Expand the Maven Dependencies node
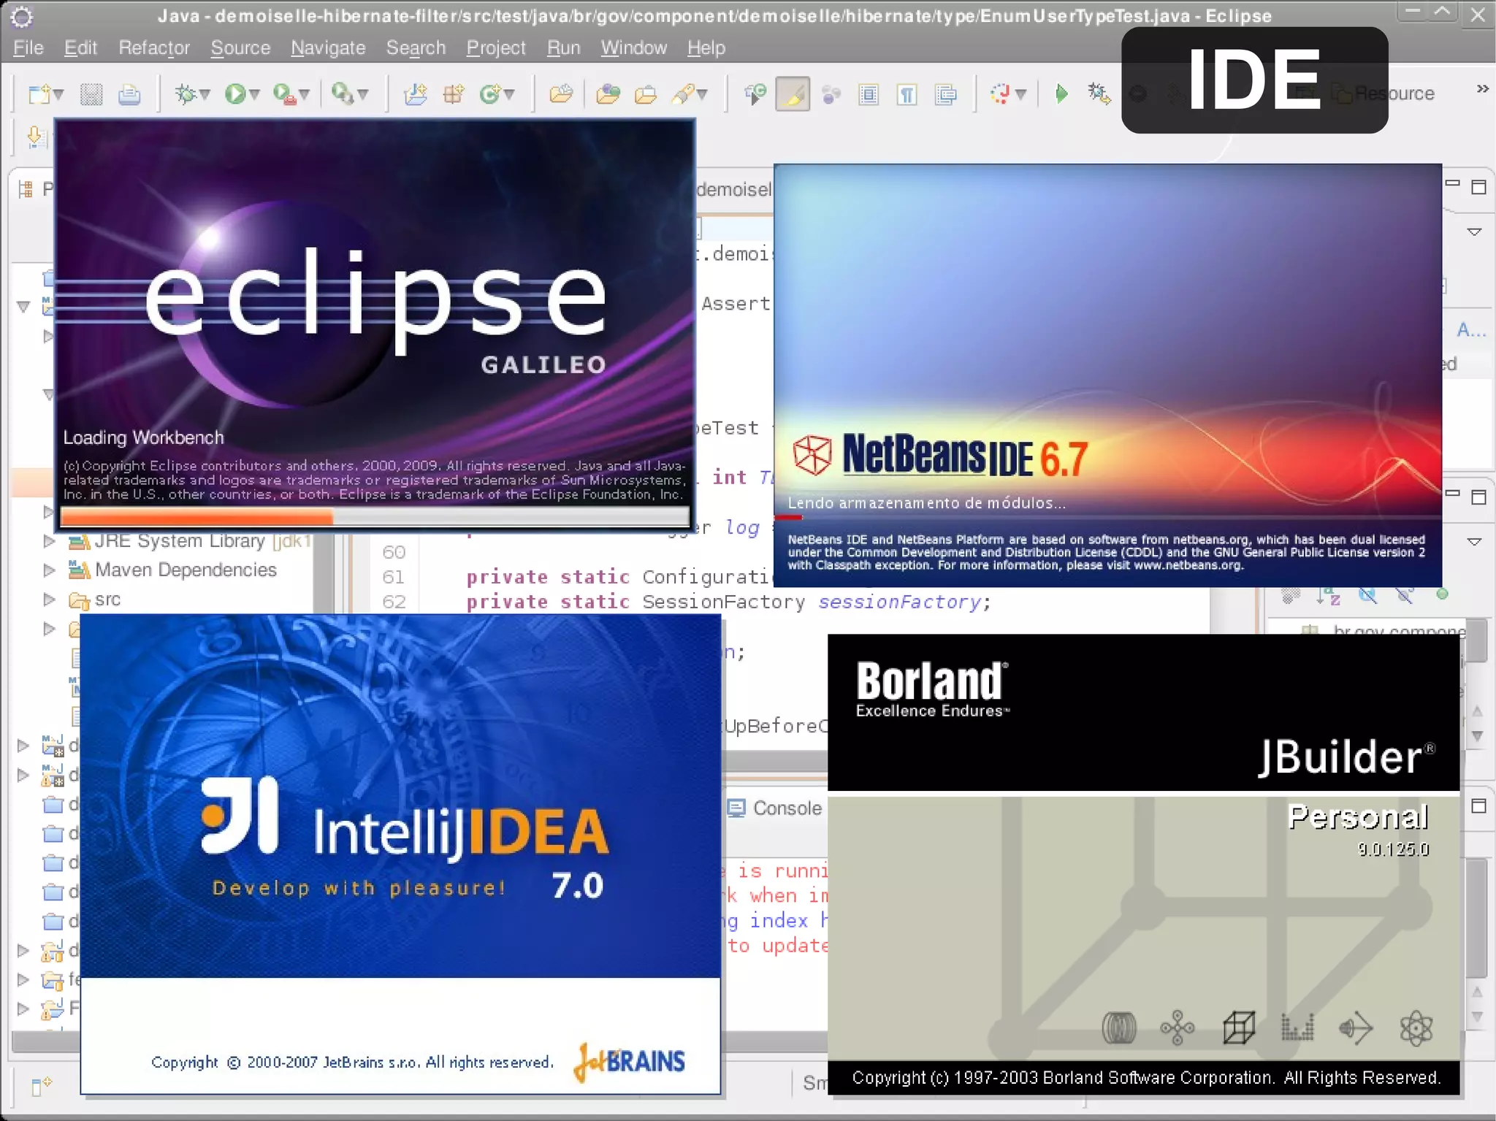 pos(49,570)
